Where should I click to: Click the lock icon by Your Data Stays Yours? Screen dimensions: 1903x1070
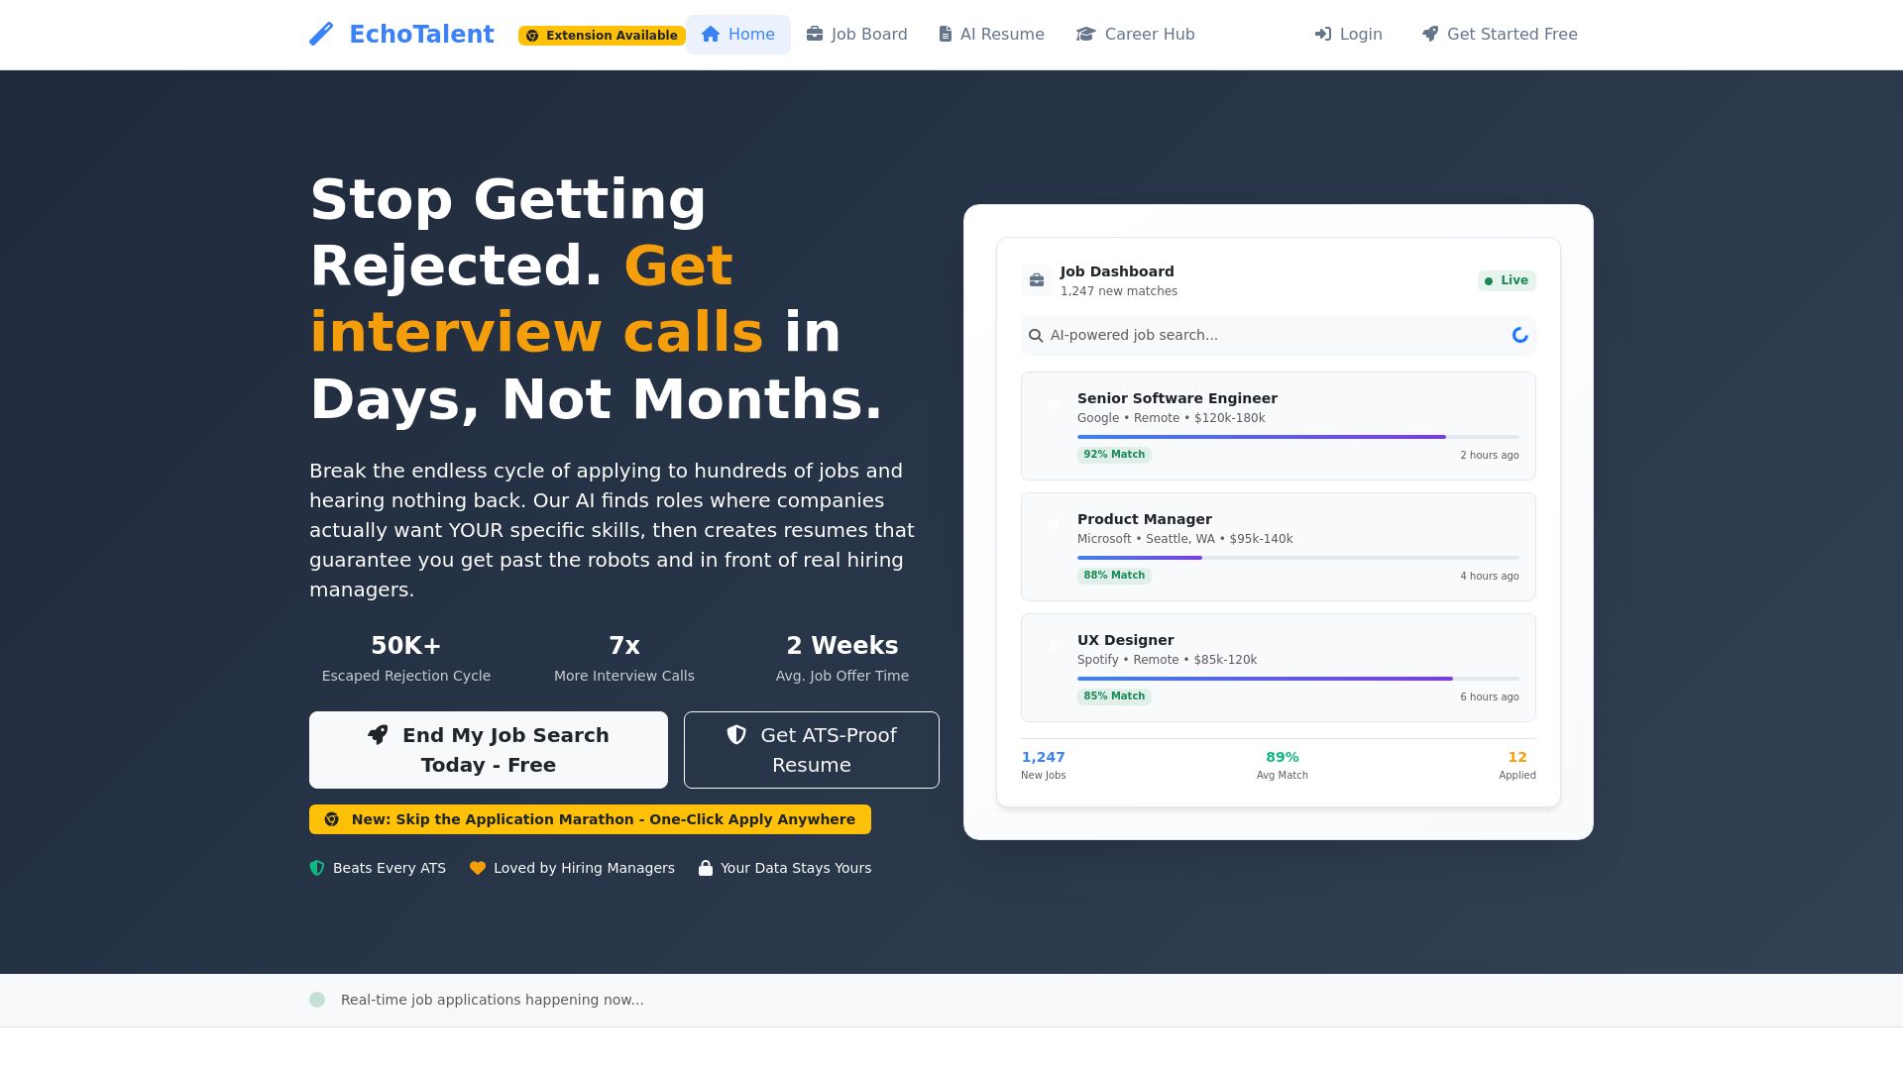[x=706, y=867]
